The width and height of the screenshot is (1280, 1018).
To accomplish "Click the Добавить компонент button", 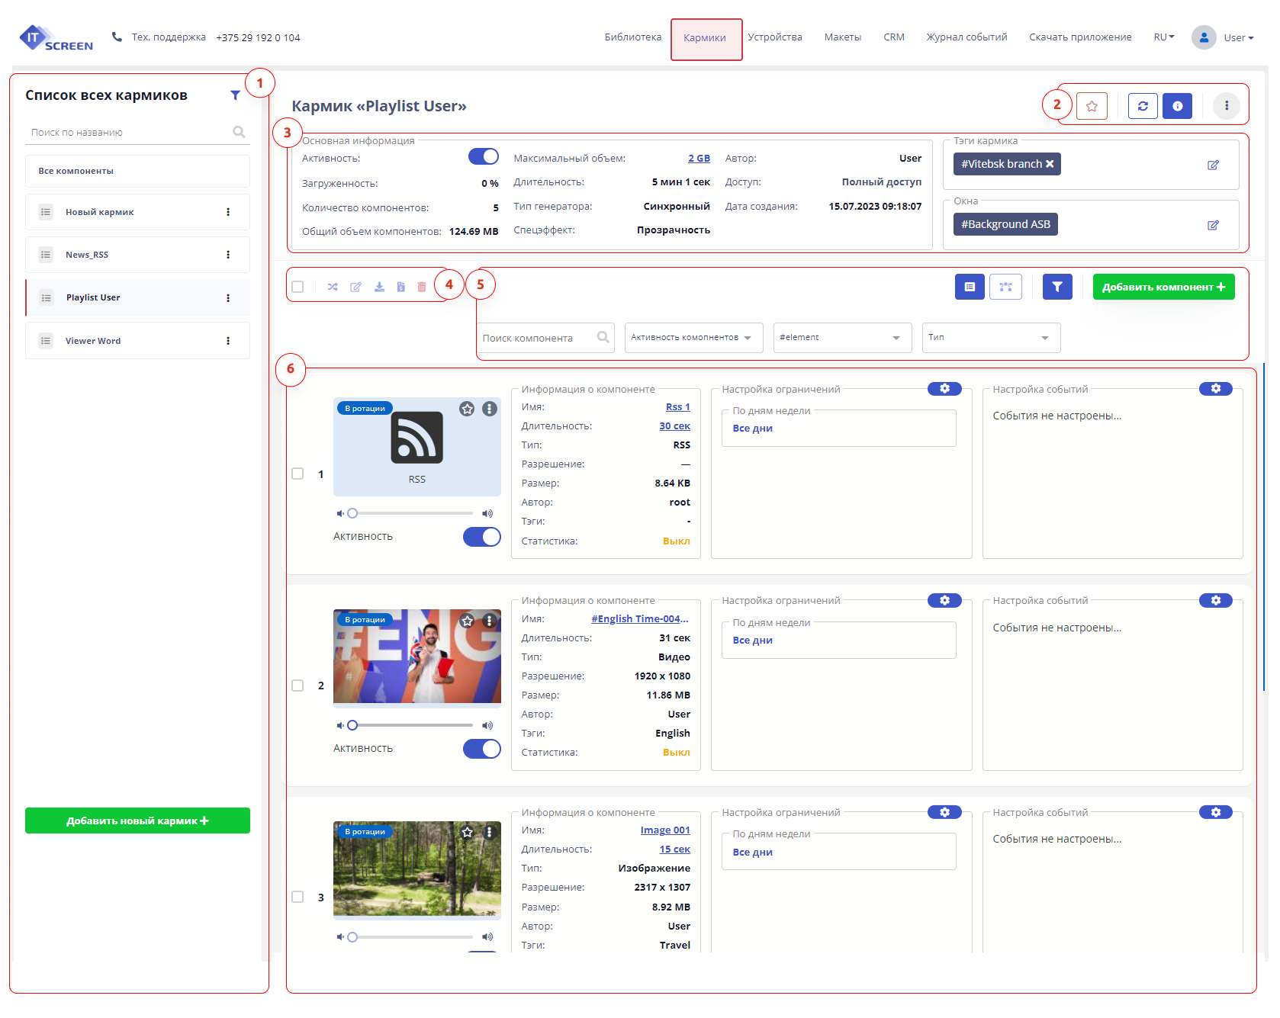I will [1163, 287].
